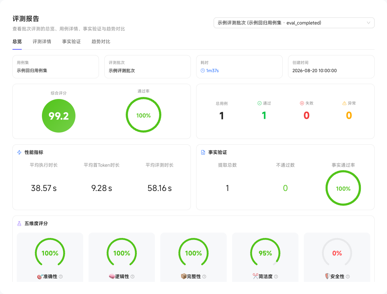Click the 示例评测批次 value in 评测批次 card
Image resolution: width=387 pixels, height=294 pixels.
click(x=122, y=71)
